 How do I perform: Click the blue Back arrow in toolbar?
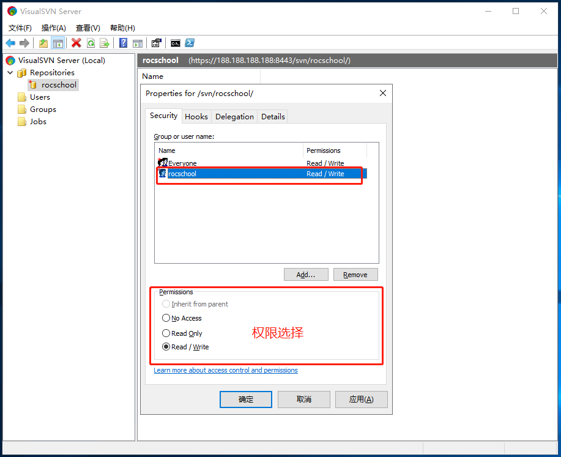click(x=10, y=43)
